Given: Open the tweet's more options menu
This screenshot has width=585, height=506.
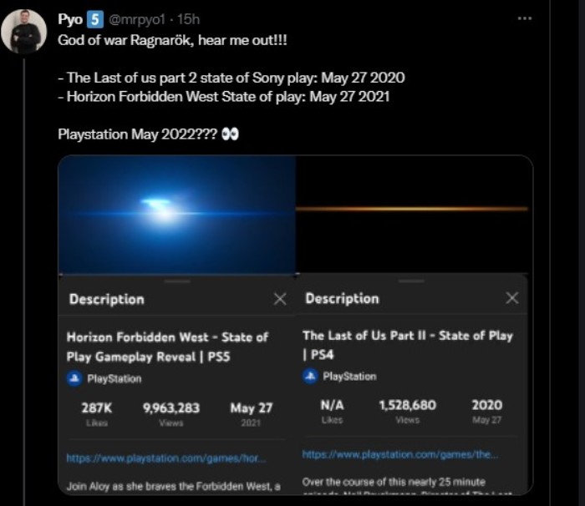Looking at the screenshot, I should click(x=524, y=18).
